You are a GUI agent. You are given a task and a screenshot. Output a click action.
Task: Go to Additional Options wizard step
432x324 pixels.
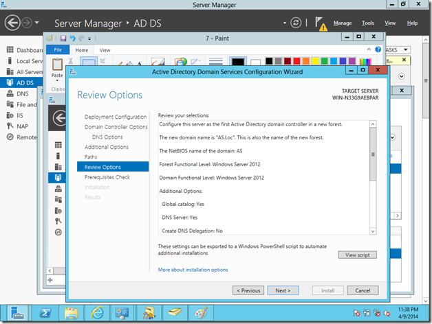click(x=107, y=147)
